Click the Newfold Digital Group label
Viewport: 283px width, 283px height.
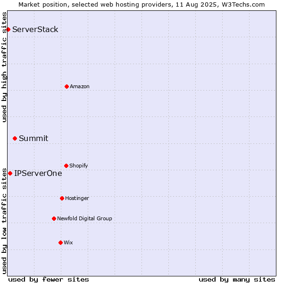84,218
